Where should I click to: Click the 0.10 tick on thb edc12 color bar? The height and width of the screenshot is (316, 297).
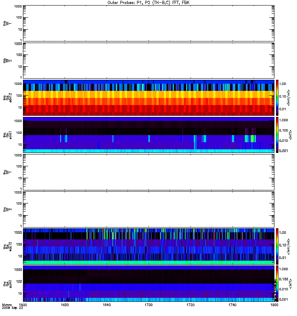click(x=282, y=96)
